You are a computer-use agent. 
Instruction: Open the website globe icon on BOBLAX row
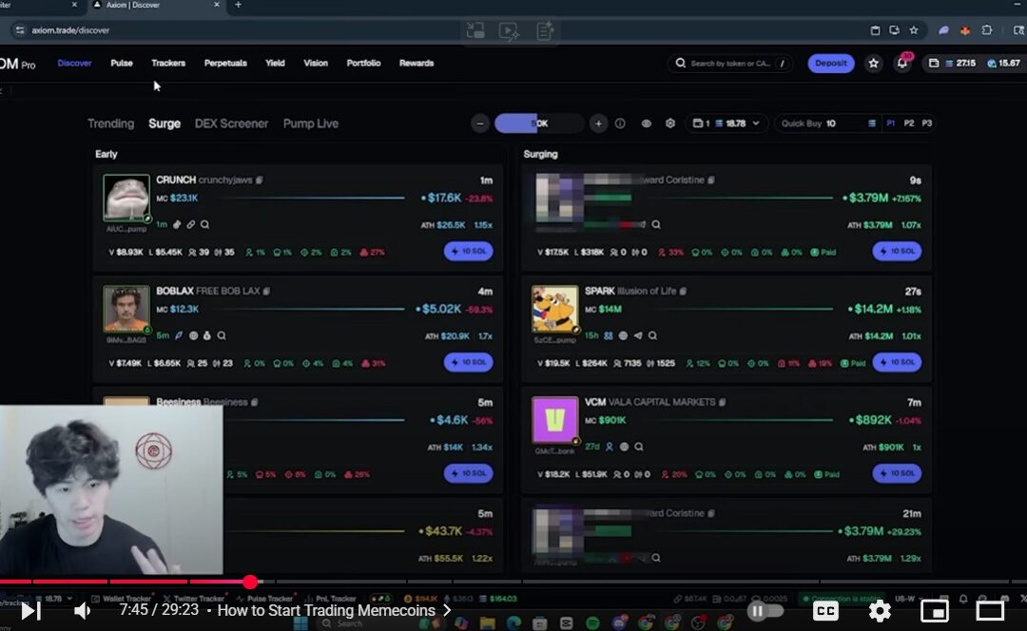pos(193,335)
